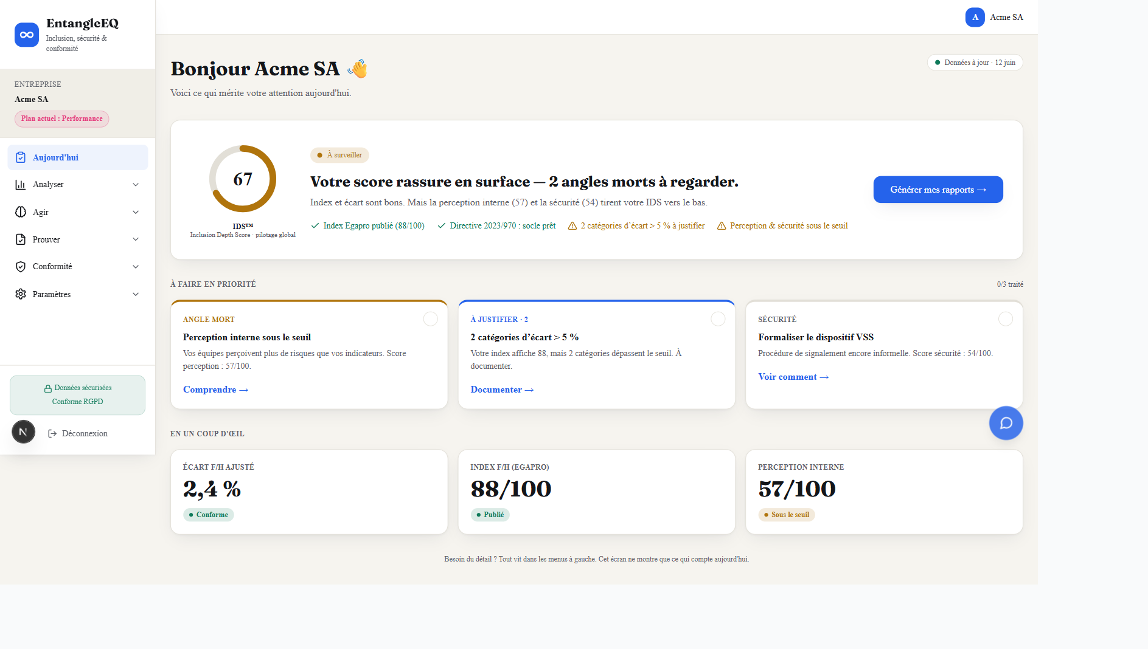
Task: Click the Prouver document check icon
Action: click(21, 239)
